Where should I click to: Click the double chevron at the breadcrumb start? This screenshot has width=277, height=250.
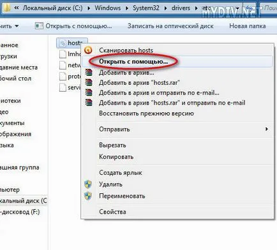click(x=17, y=8)
